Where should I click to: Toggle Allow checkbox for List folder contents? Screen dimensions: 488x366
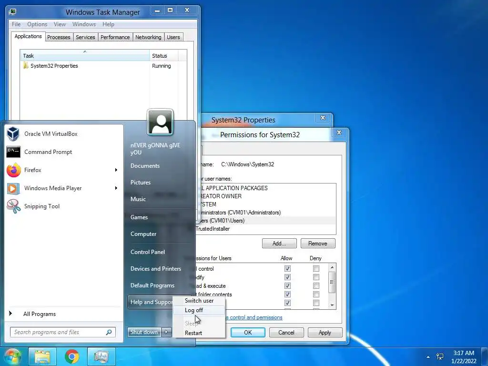(x=287, y=294)
